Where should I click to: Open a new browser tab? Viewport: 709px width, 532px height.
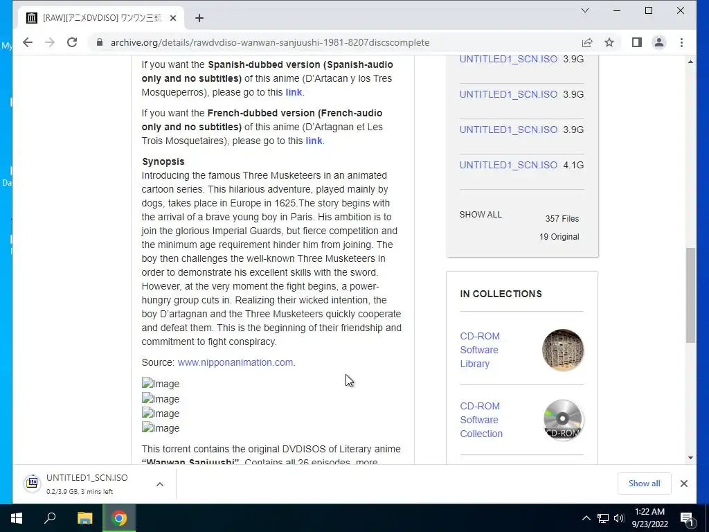click(199, 18)
